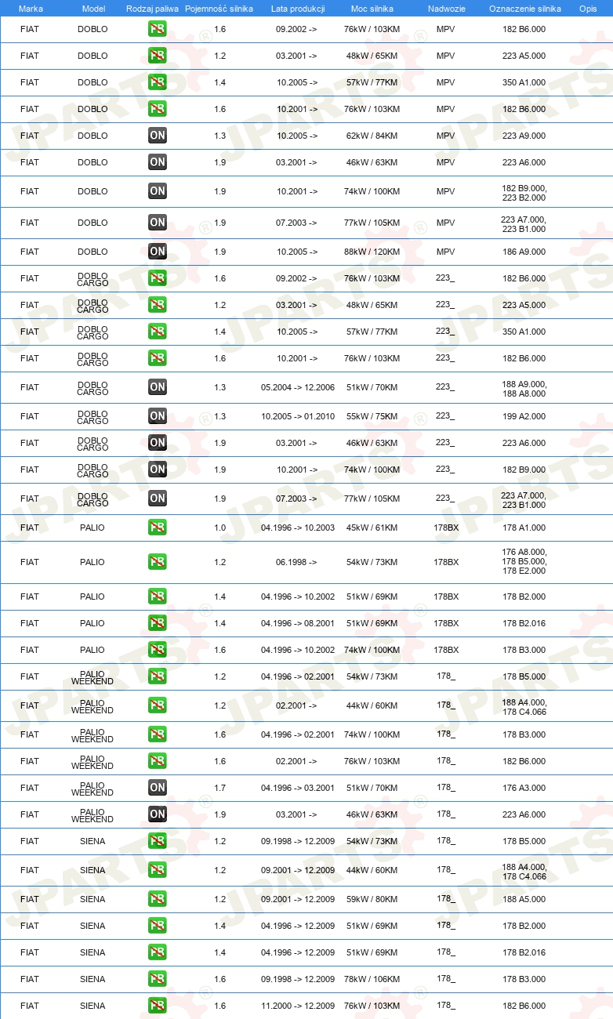Image resolution: width=613 pixels, height=1019 pixels.
Task: Click production years 05.2004 -> 12.2006
Action: [x=297, y=387]
